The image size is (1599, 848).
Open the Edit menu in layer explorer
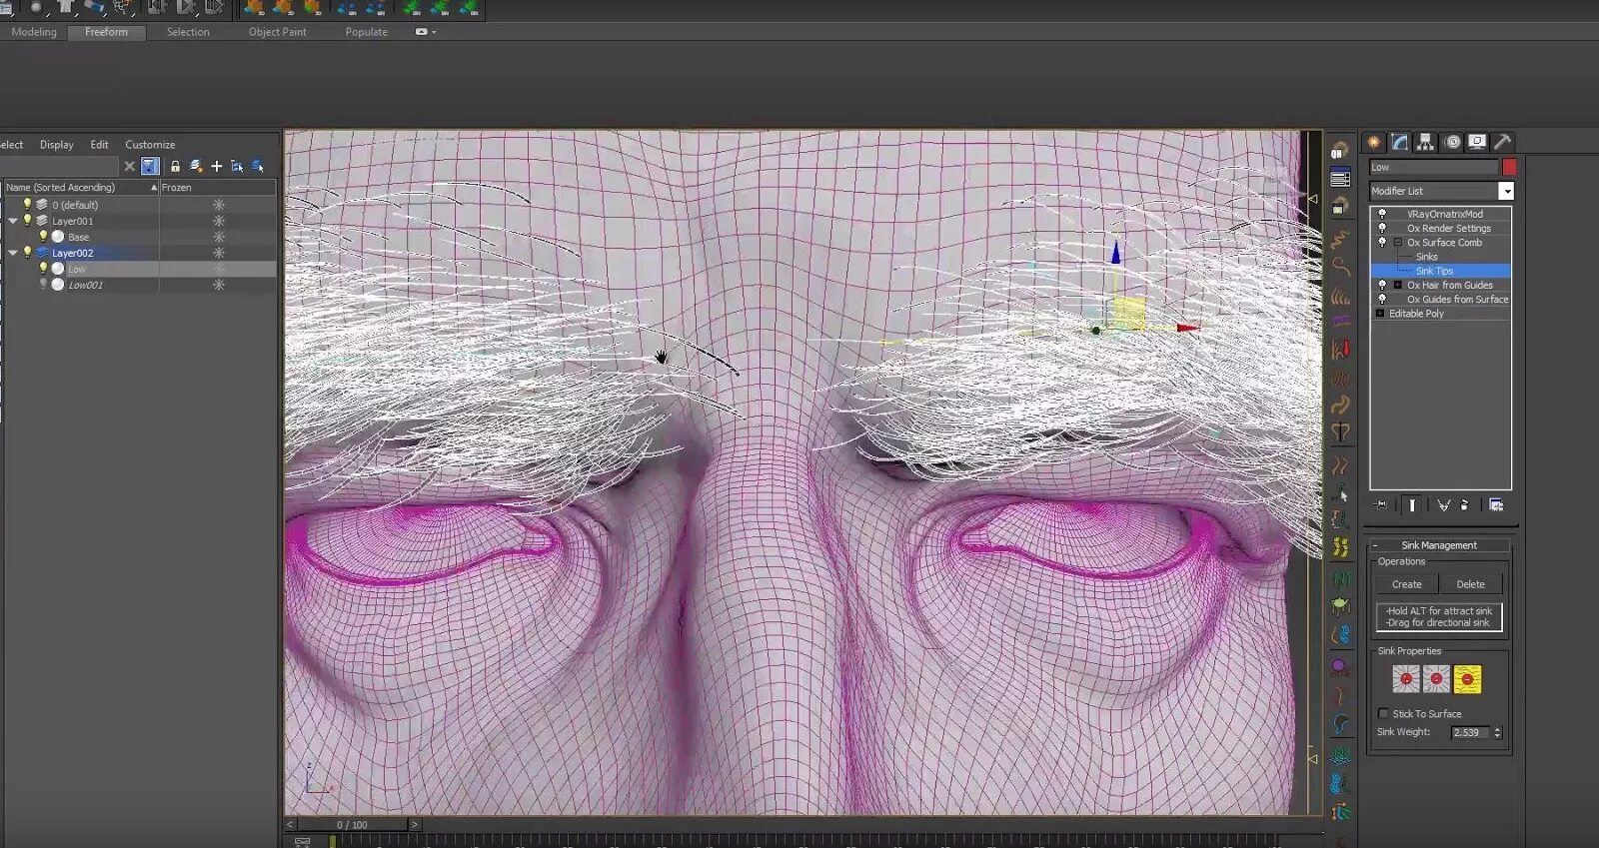[x=99, y=145]
